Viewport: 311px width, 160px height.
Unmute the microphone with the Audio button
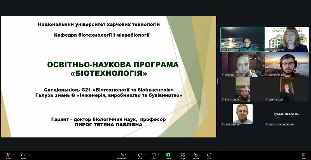8,155
